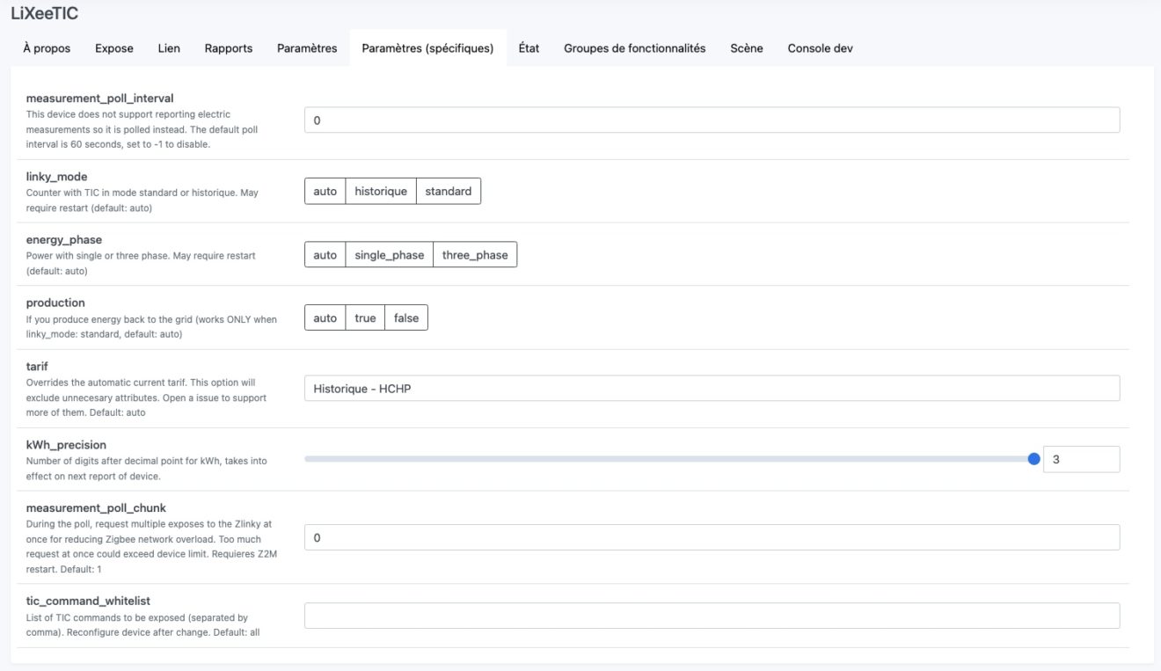Screen dimensions: 1161x671
Task: Open the tarif dropdown showing Historique - HCHP
Action: (x=711, y=389)
